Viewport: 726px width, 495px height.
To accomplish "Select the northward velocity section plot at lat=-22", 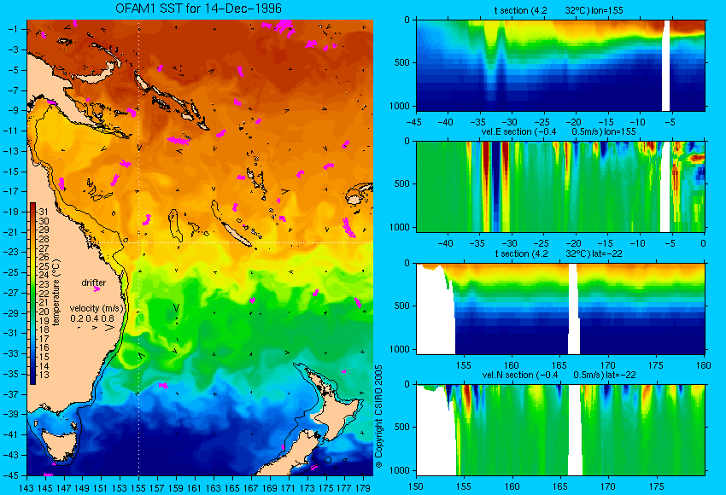I will 560,430.
